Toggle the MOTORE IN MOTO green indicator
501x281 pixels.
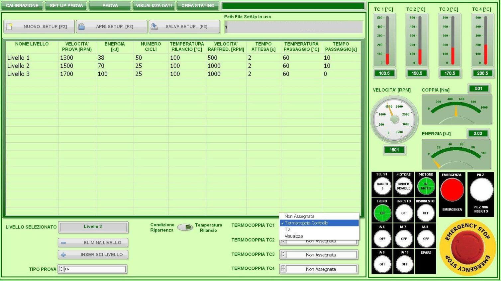click(x=426, y=186)
